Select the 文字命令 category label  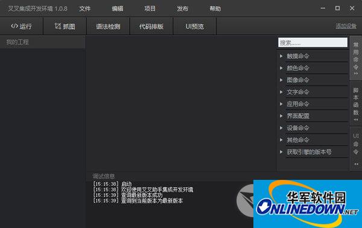(x=298, y=92)
